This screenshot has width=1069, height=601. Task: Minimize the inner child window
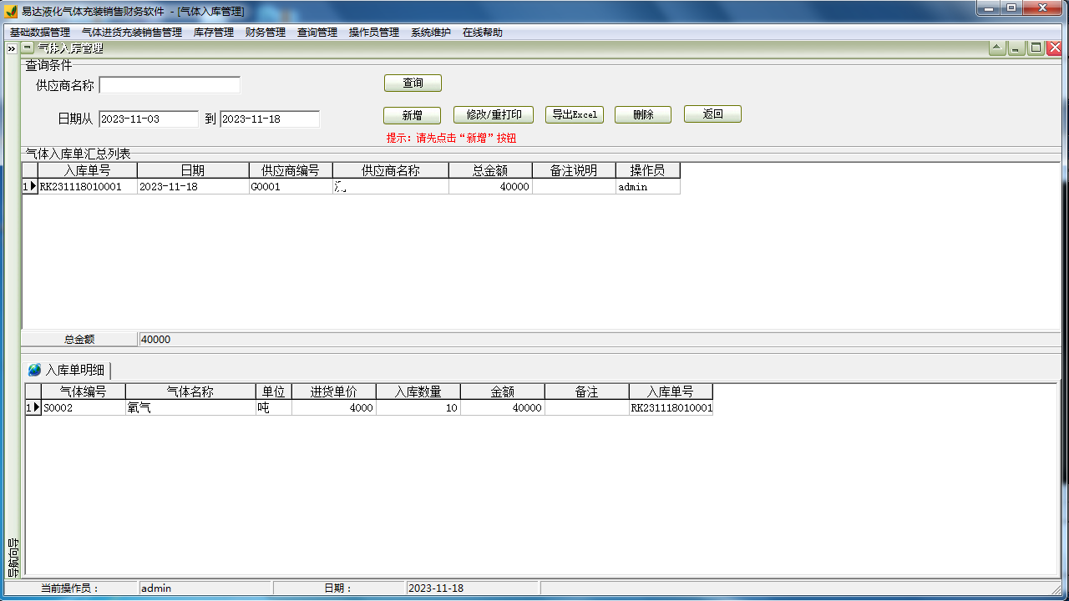(x=1016, y=48)
